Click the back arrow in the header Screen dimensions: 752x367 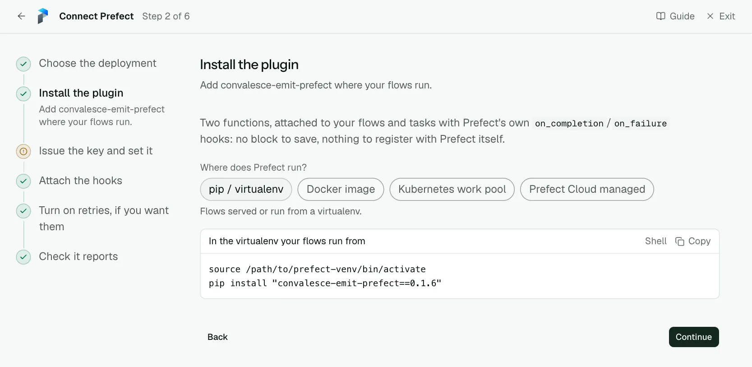[x=21, y=16]
